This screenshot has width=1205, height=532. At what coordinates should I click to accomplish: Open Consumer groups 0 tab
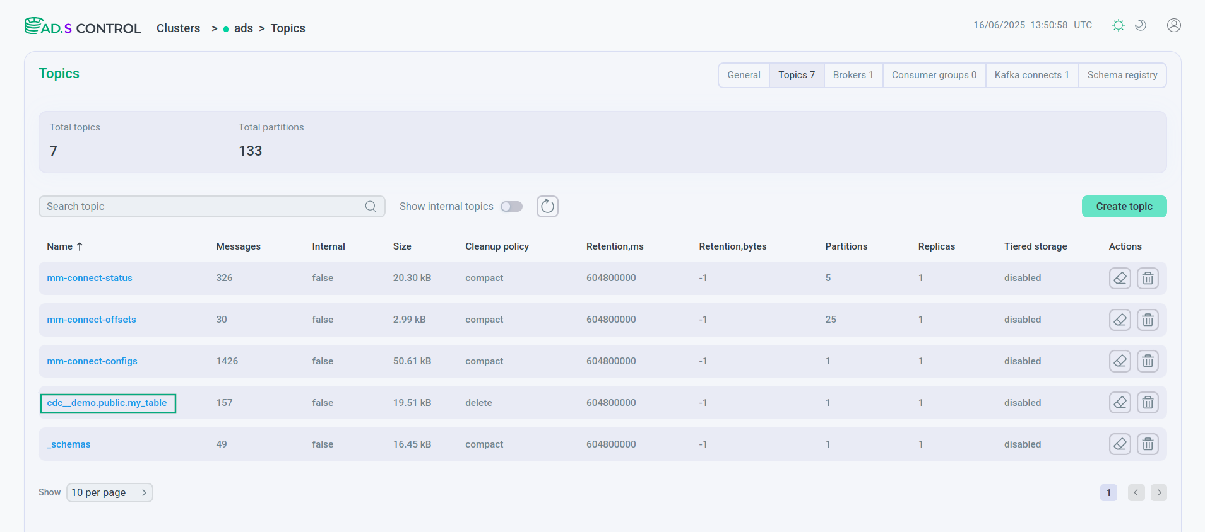coord(934,75)
